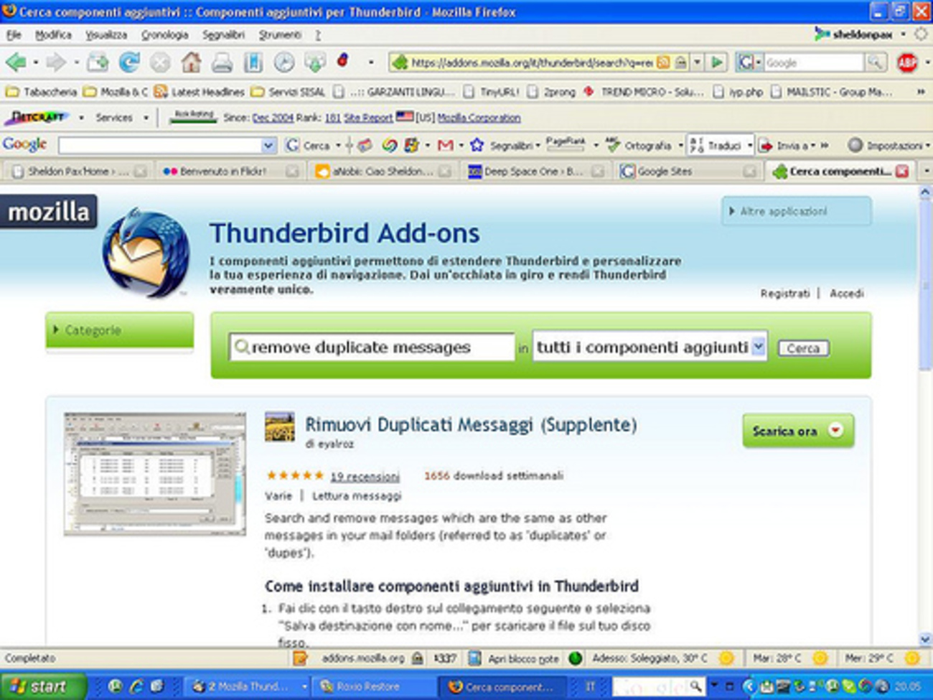
Task: Click the mozilla logo tab on the page
Action: 49,211
